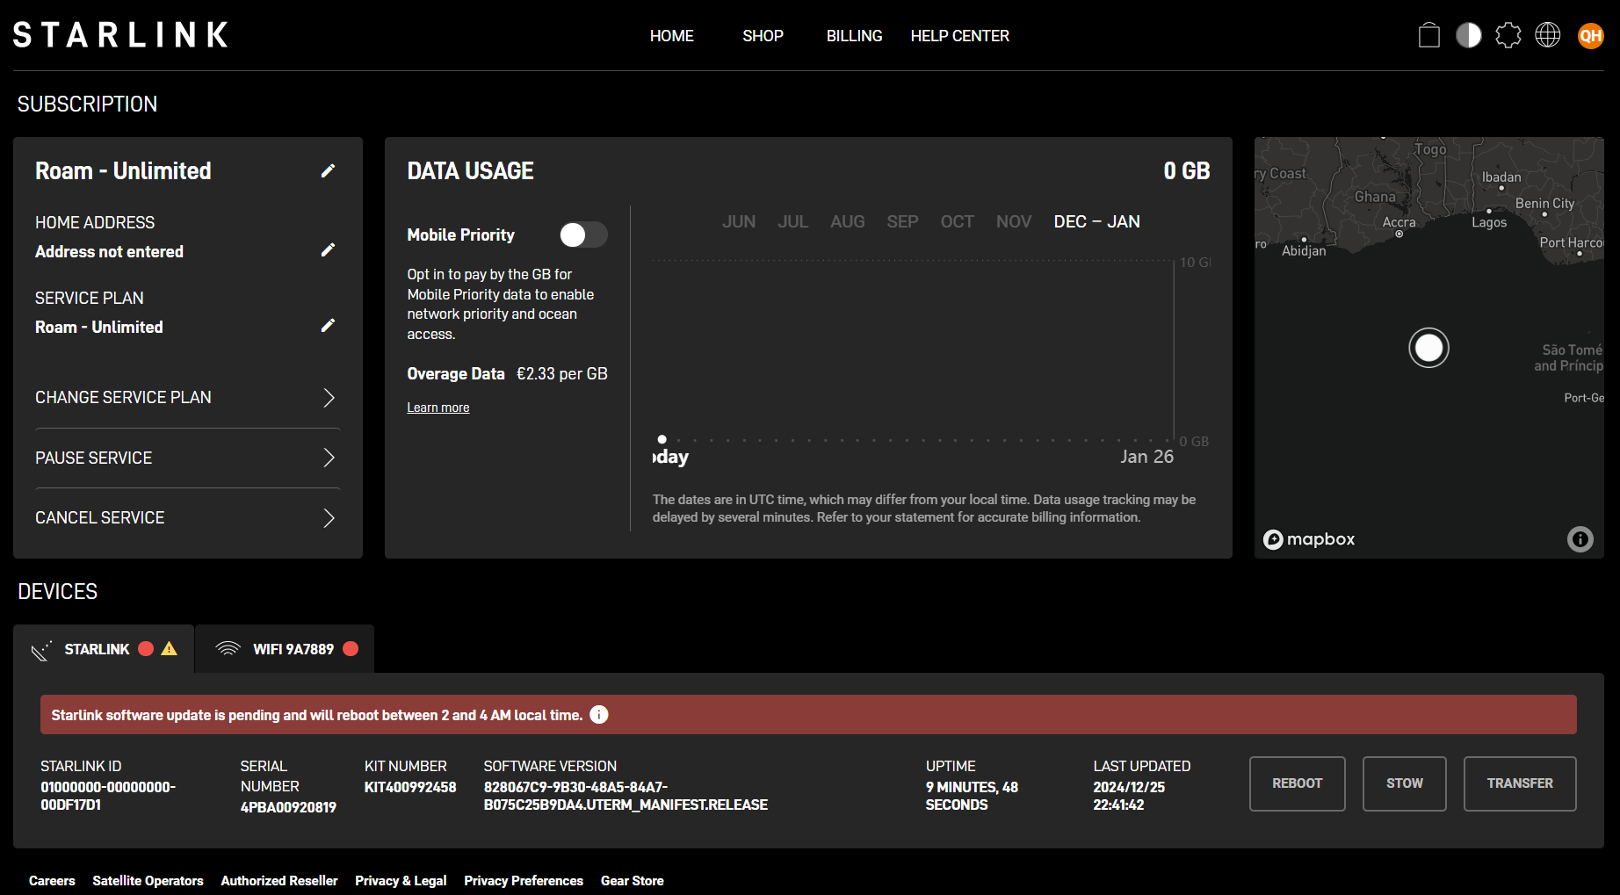
Task: Open the BILLING navigation item
Action: pyautogui.click(x=854, y=36)
